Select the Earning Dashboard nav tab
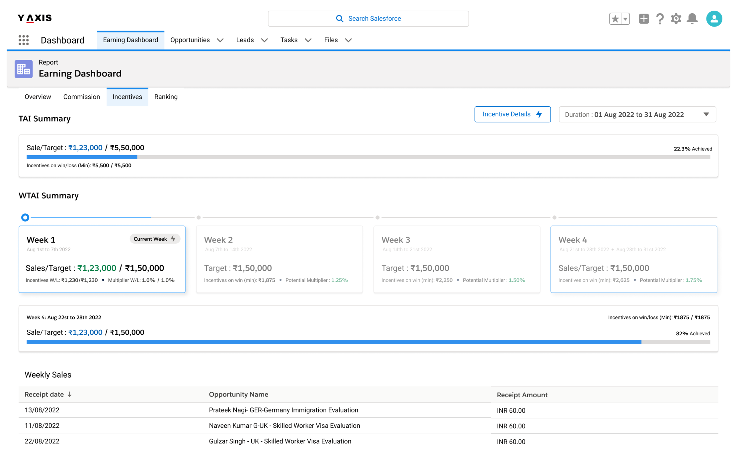737x453 pixels. coord(130,40)
